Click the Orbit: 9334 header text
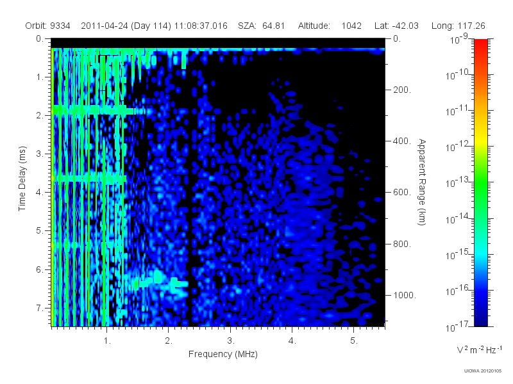The width and height of the screenshot is (513, 384). click(47, 26)
